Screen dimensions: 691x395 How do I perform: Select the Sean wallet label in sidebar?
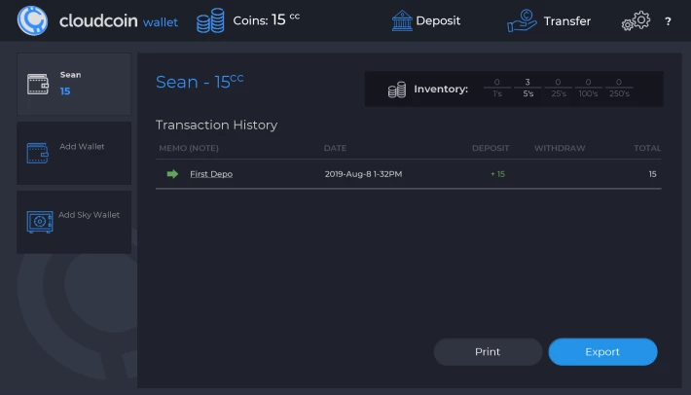(70, 75)
